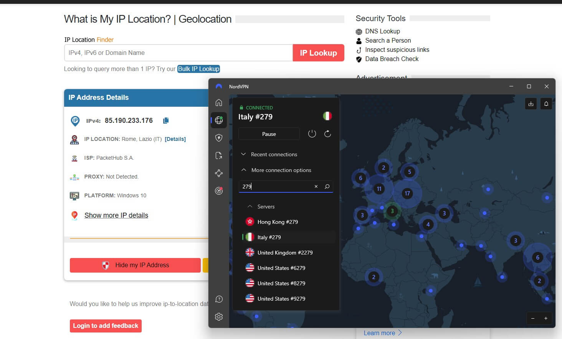The height and width of the screenshot is (339, 562).
Task: Connect to United States #8279
Action: tap(289, 283)
